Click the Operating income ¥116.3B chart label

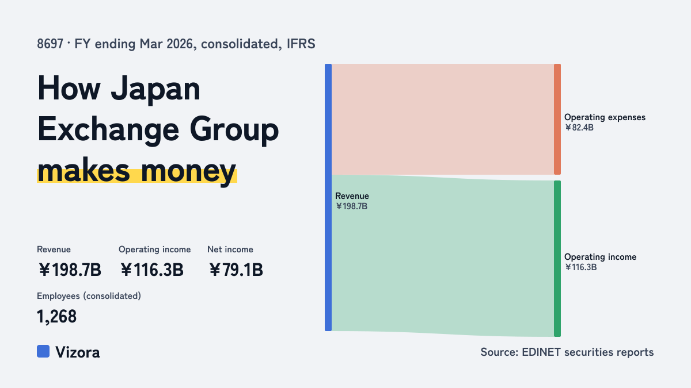[600, 262]
